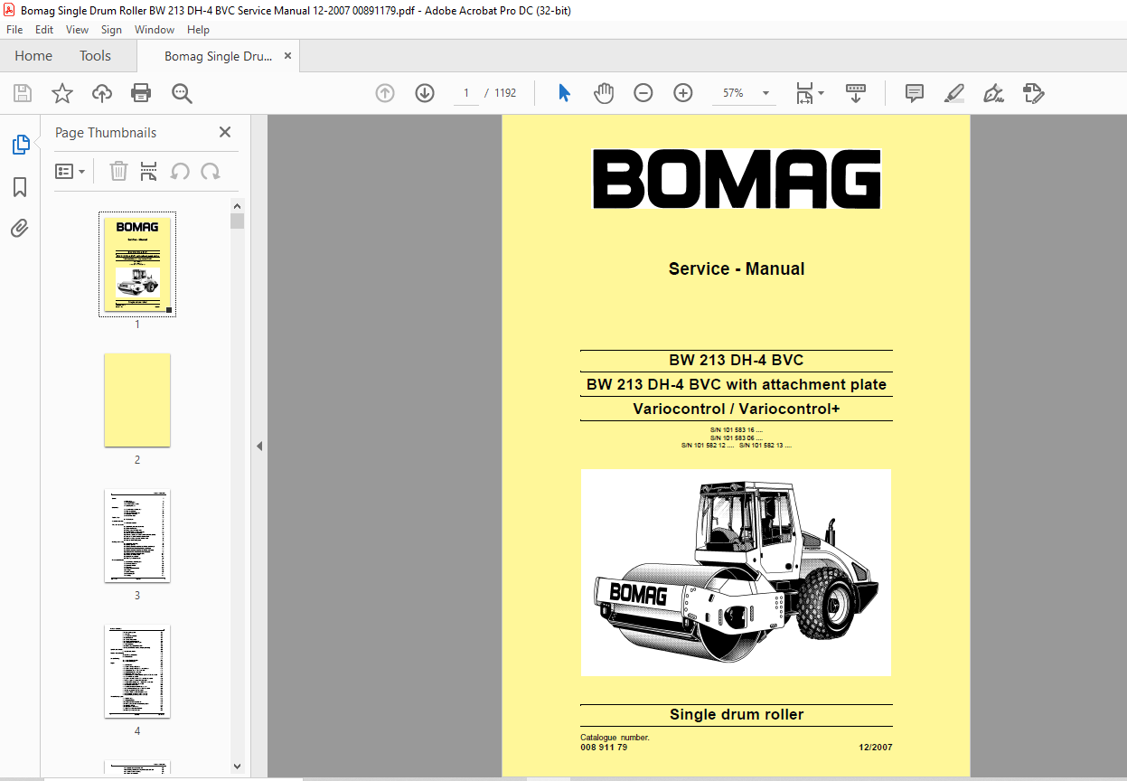Open the Attachments paperclip panel
The height and width of the screenshot is (781, 1127).
click(x=20, y=229)
